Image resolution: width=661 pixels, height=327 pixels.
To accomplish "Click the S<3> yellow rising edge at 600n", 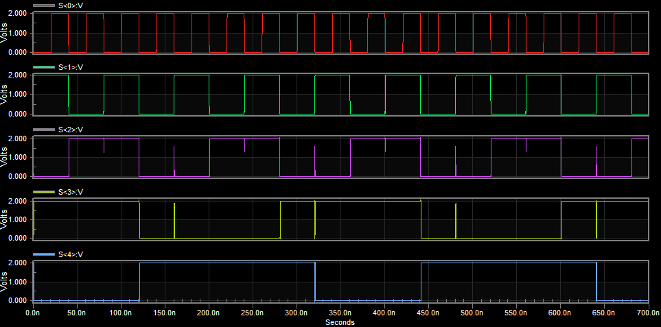I will [561, 219].
